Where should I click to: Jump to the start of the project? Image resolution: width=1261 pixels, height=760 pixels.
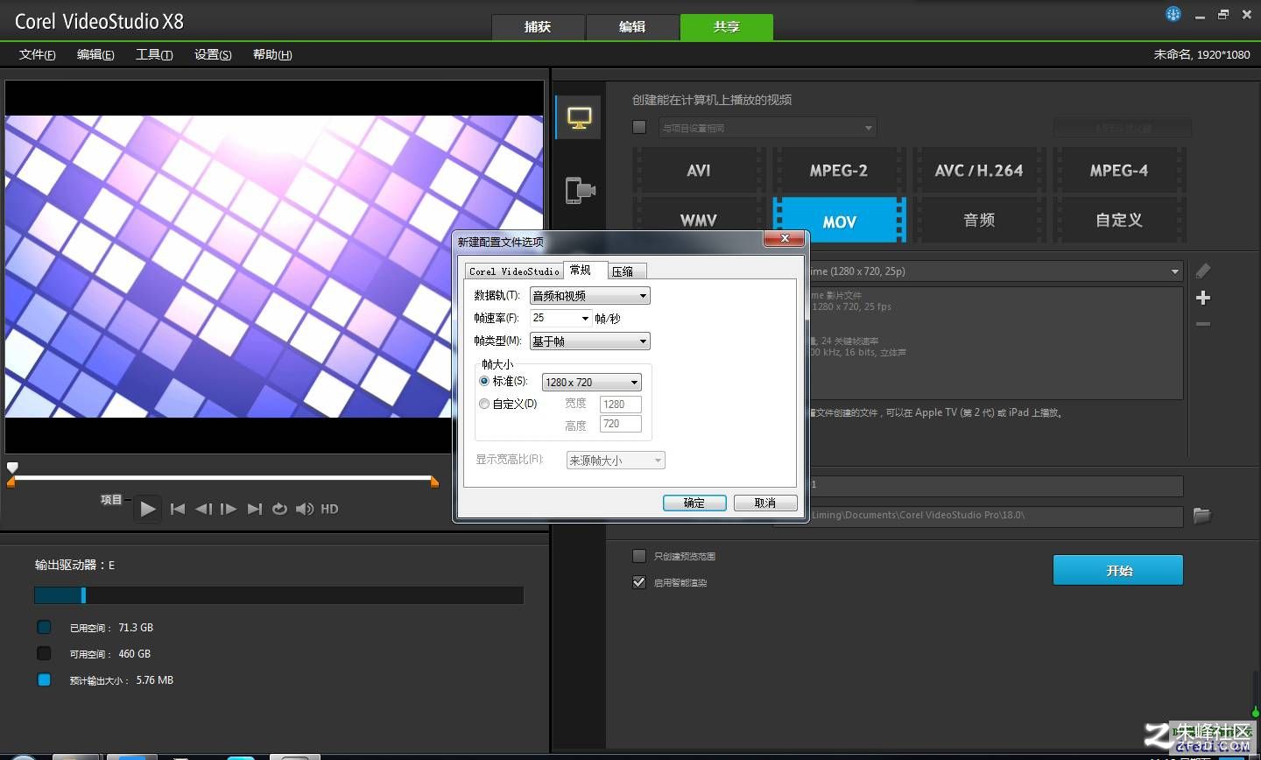[178, 509]
